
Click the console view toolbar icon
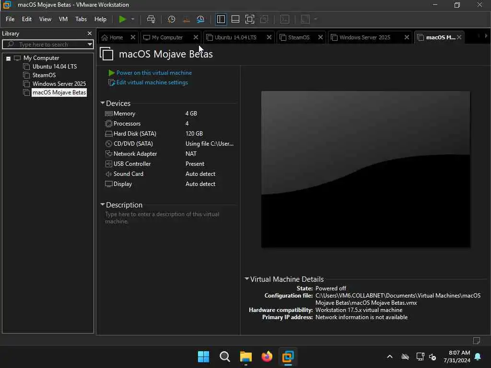tap(285, 19)
